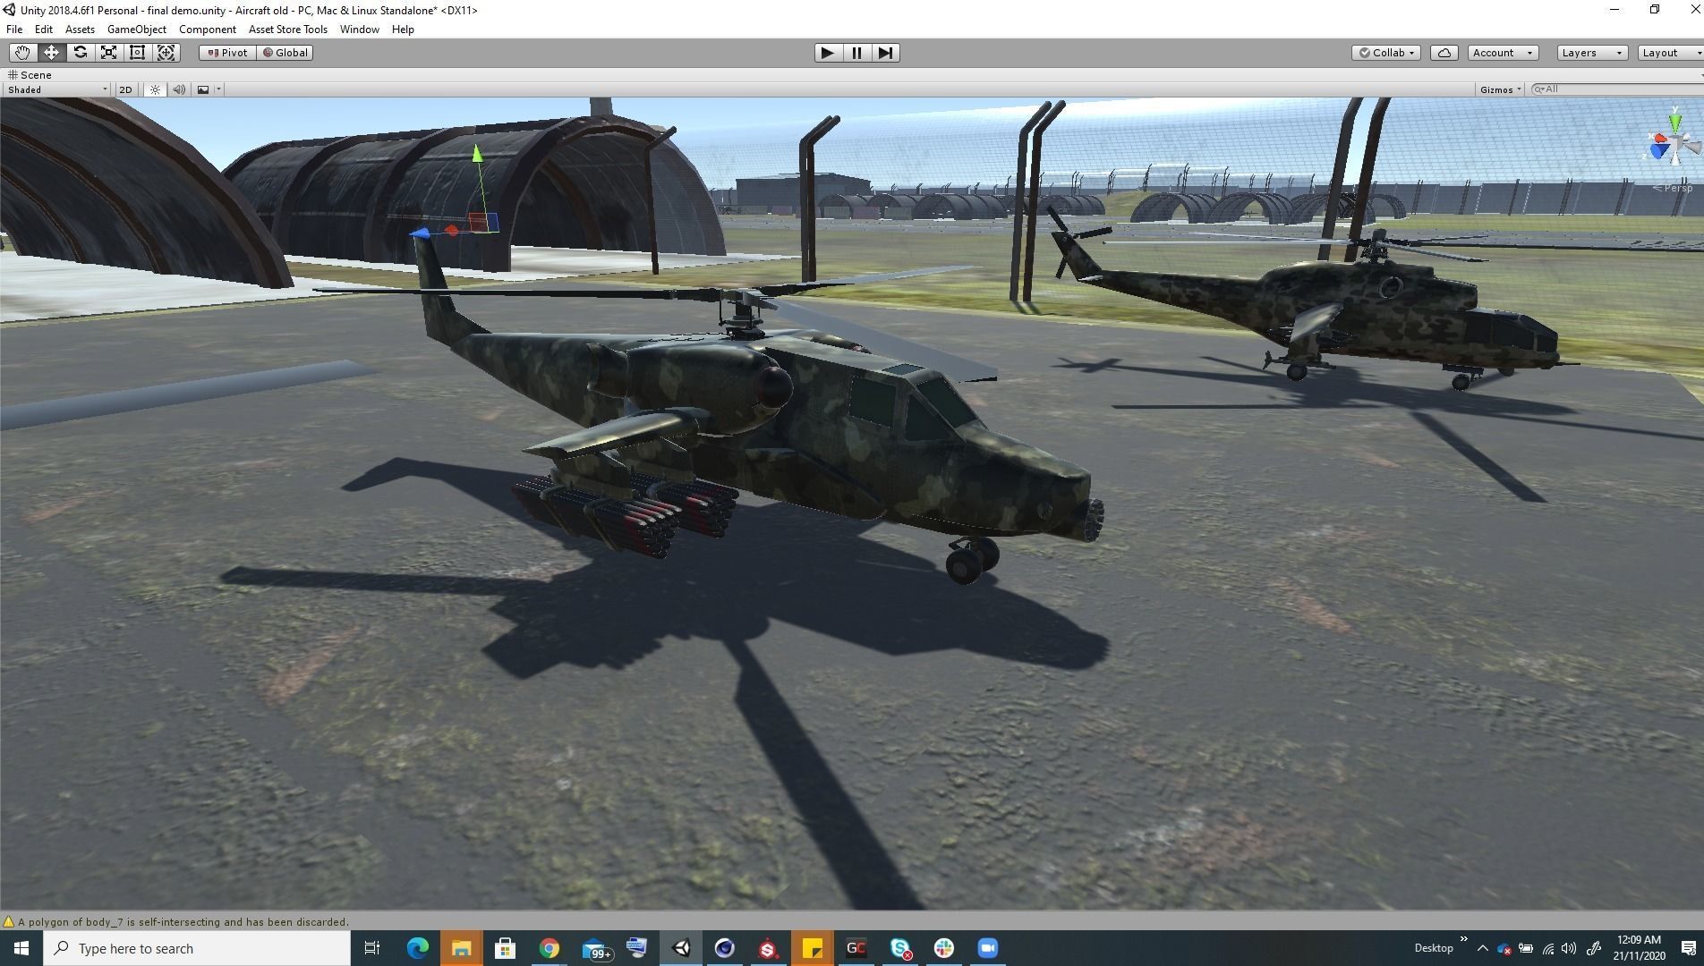Open the Unity cloud services panel
1704x966 pixels.
[x=1444, y=53]
